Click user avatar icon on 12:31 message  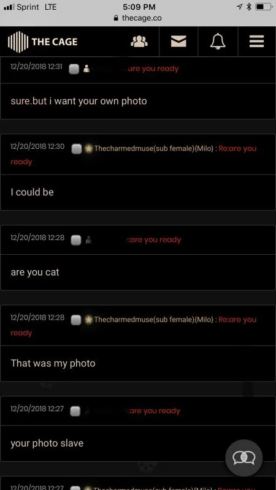[86, 69]
